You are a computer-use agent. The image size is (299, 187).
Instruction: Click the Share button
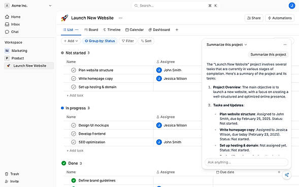pyautogui.click(x=254, y=18)
